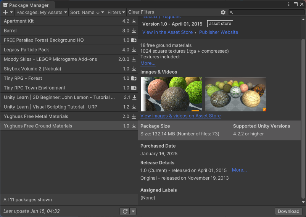The image size is (306, 217).
Task: Open the window kebab options menu
Action: click(289, 4)
